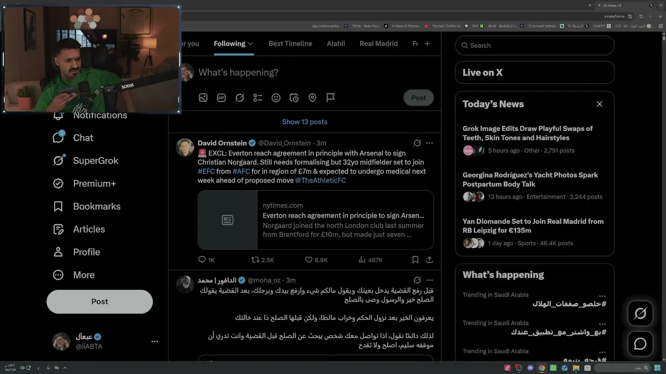Open the #EFC hashtag link
Viewport: 666px width, 374px height.
(206, 171)
